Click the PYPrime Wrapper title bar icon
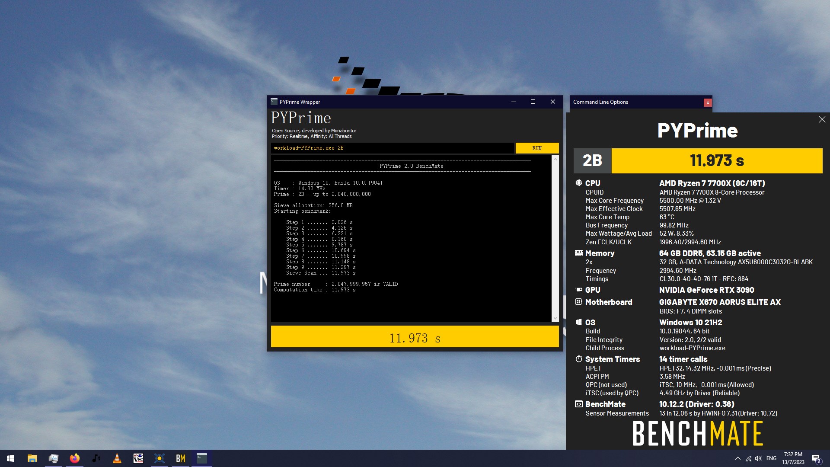Viewport: 830px width, 467px height. tap(274, 102)
